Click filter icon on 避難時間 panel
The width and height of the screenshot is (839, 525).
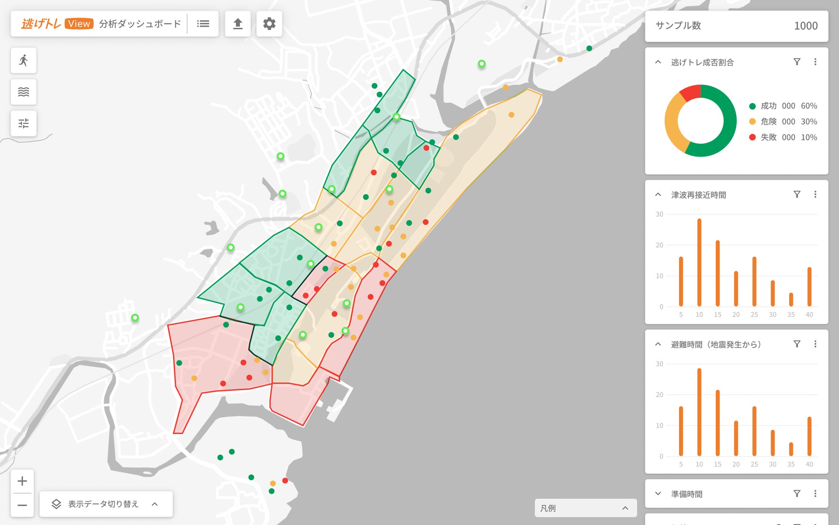point(797,344)
